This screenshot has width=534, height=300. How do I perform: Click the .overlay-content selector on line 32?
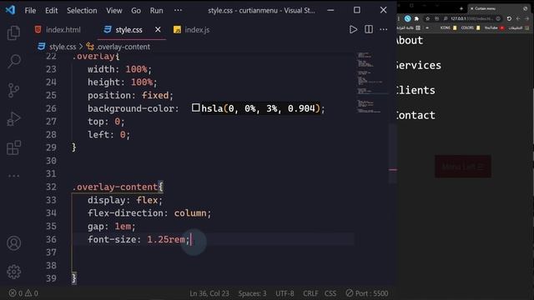(115, 187)
